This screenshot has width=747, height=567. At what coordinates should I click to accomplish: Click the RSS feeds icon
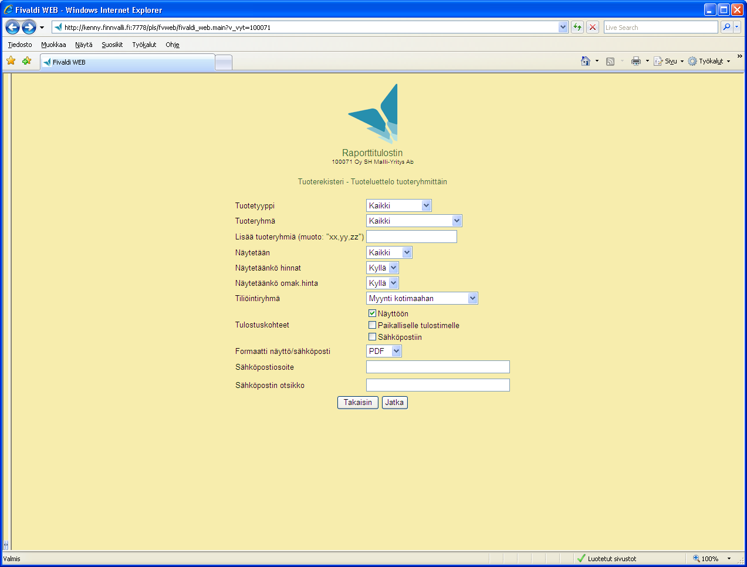(x=610, y=61)
